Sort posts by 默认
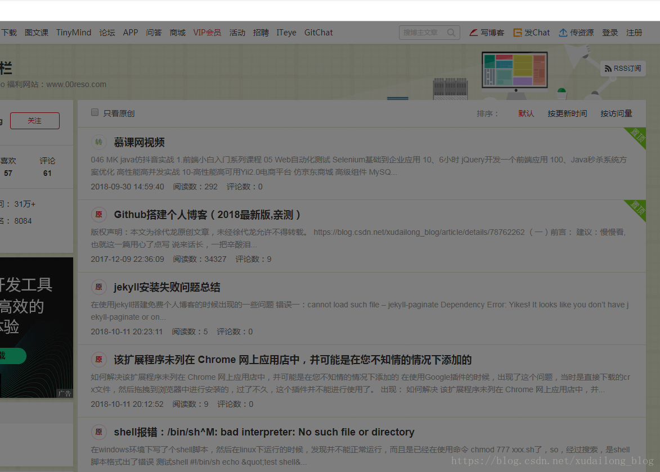This screenshot has height=472, width=660. [x=526, y=114]
